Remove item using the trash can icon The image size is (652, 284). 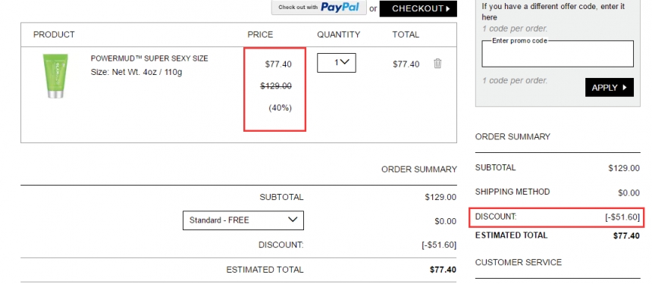(x=437, y=64)
